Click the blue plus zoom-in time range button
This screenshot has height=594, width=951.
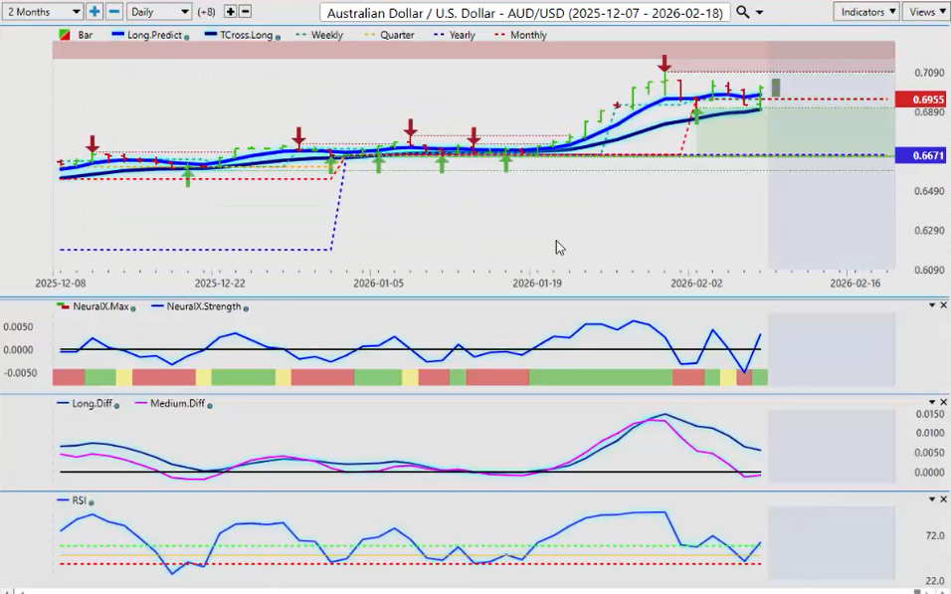click(x=95, y=12)
